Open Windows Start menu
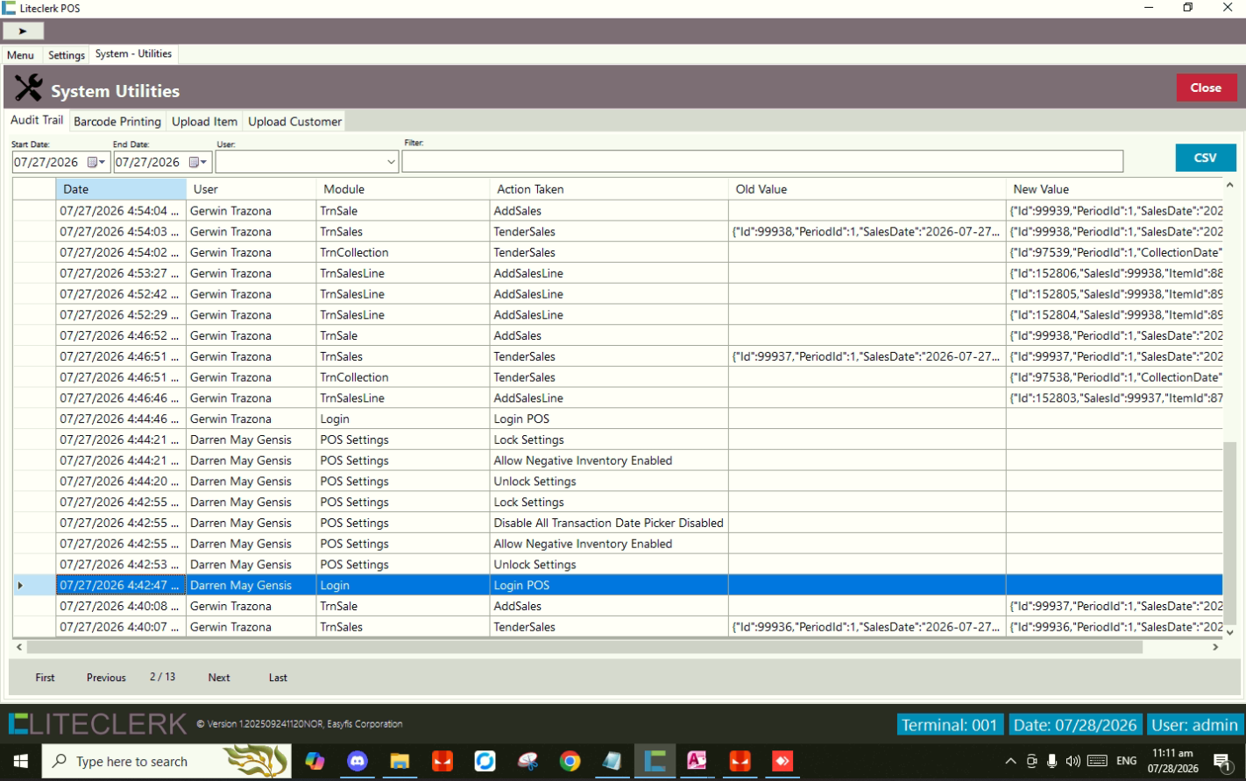Screen dimensions: 1246x781 [21, 761]
